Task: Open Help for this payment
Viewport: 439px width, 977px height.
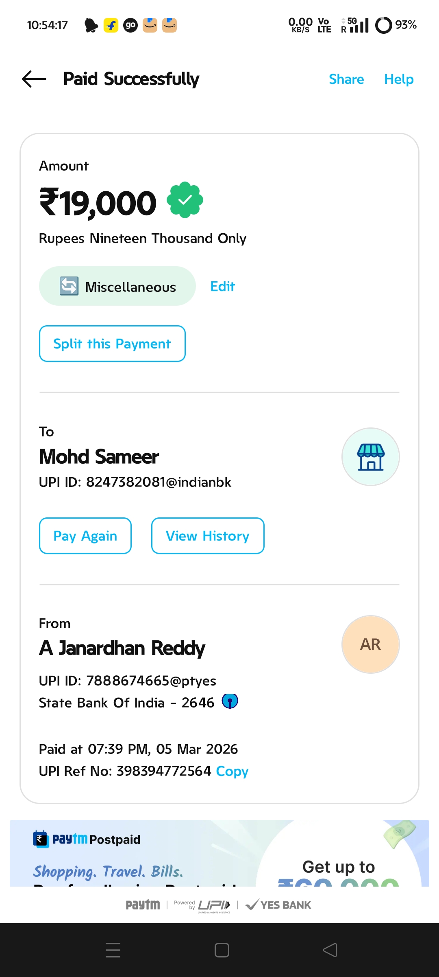Action: pos(399,79)
